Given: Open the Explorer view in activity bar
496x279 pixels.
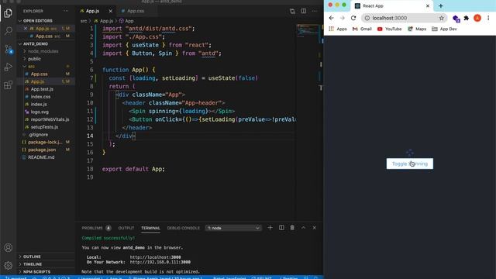Looking at the screenshot, I should (9, 13).
